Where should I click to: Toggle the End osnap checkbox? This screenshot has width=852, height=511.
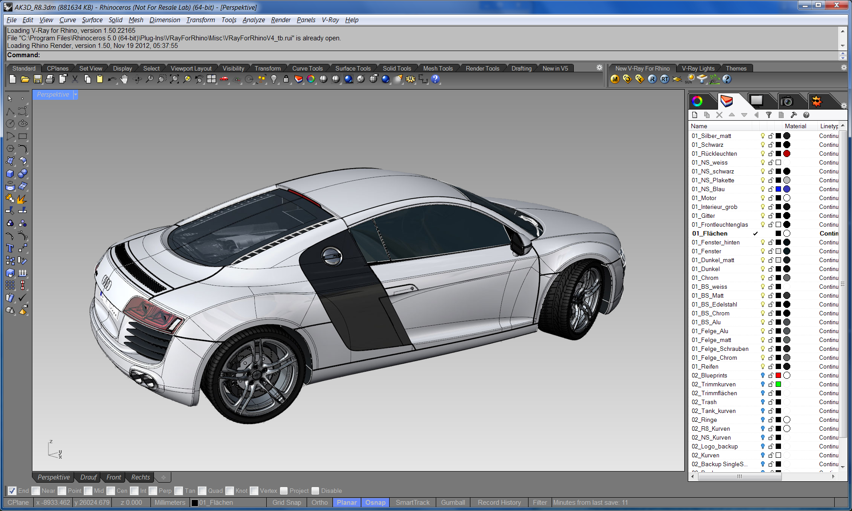tap(12, 491)
